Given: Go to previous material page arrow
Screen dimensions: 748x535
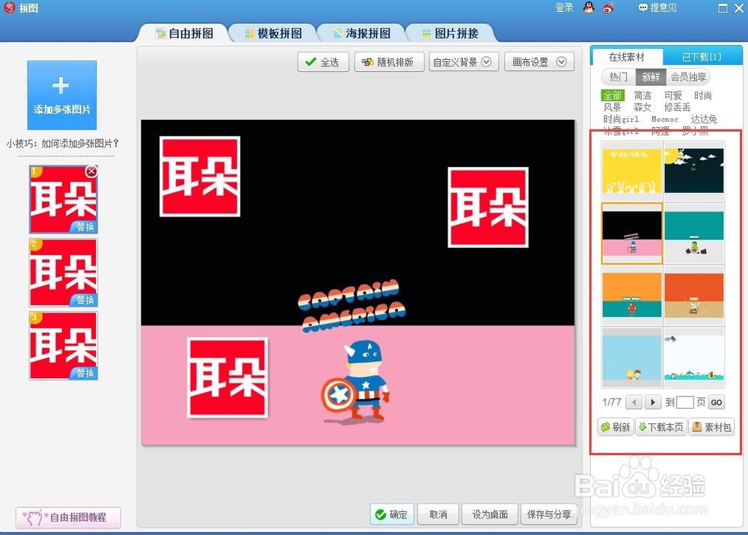Looking at the screenshot, I should [634, 403].
